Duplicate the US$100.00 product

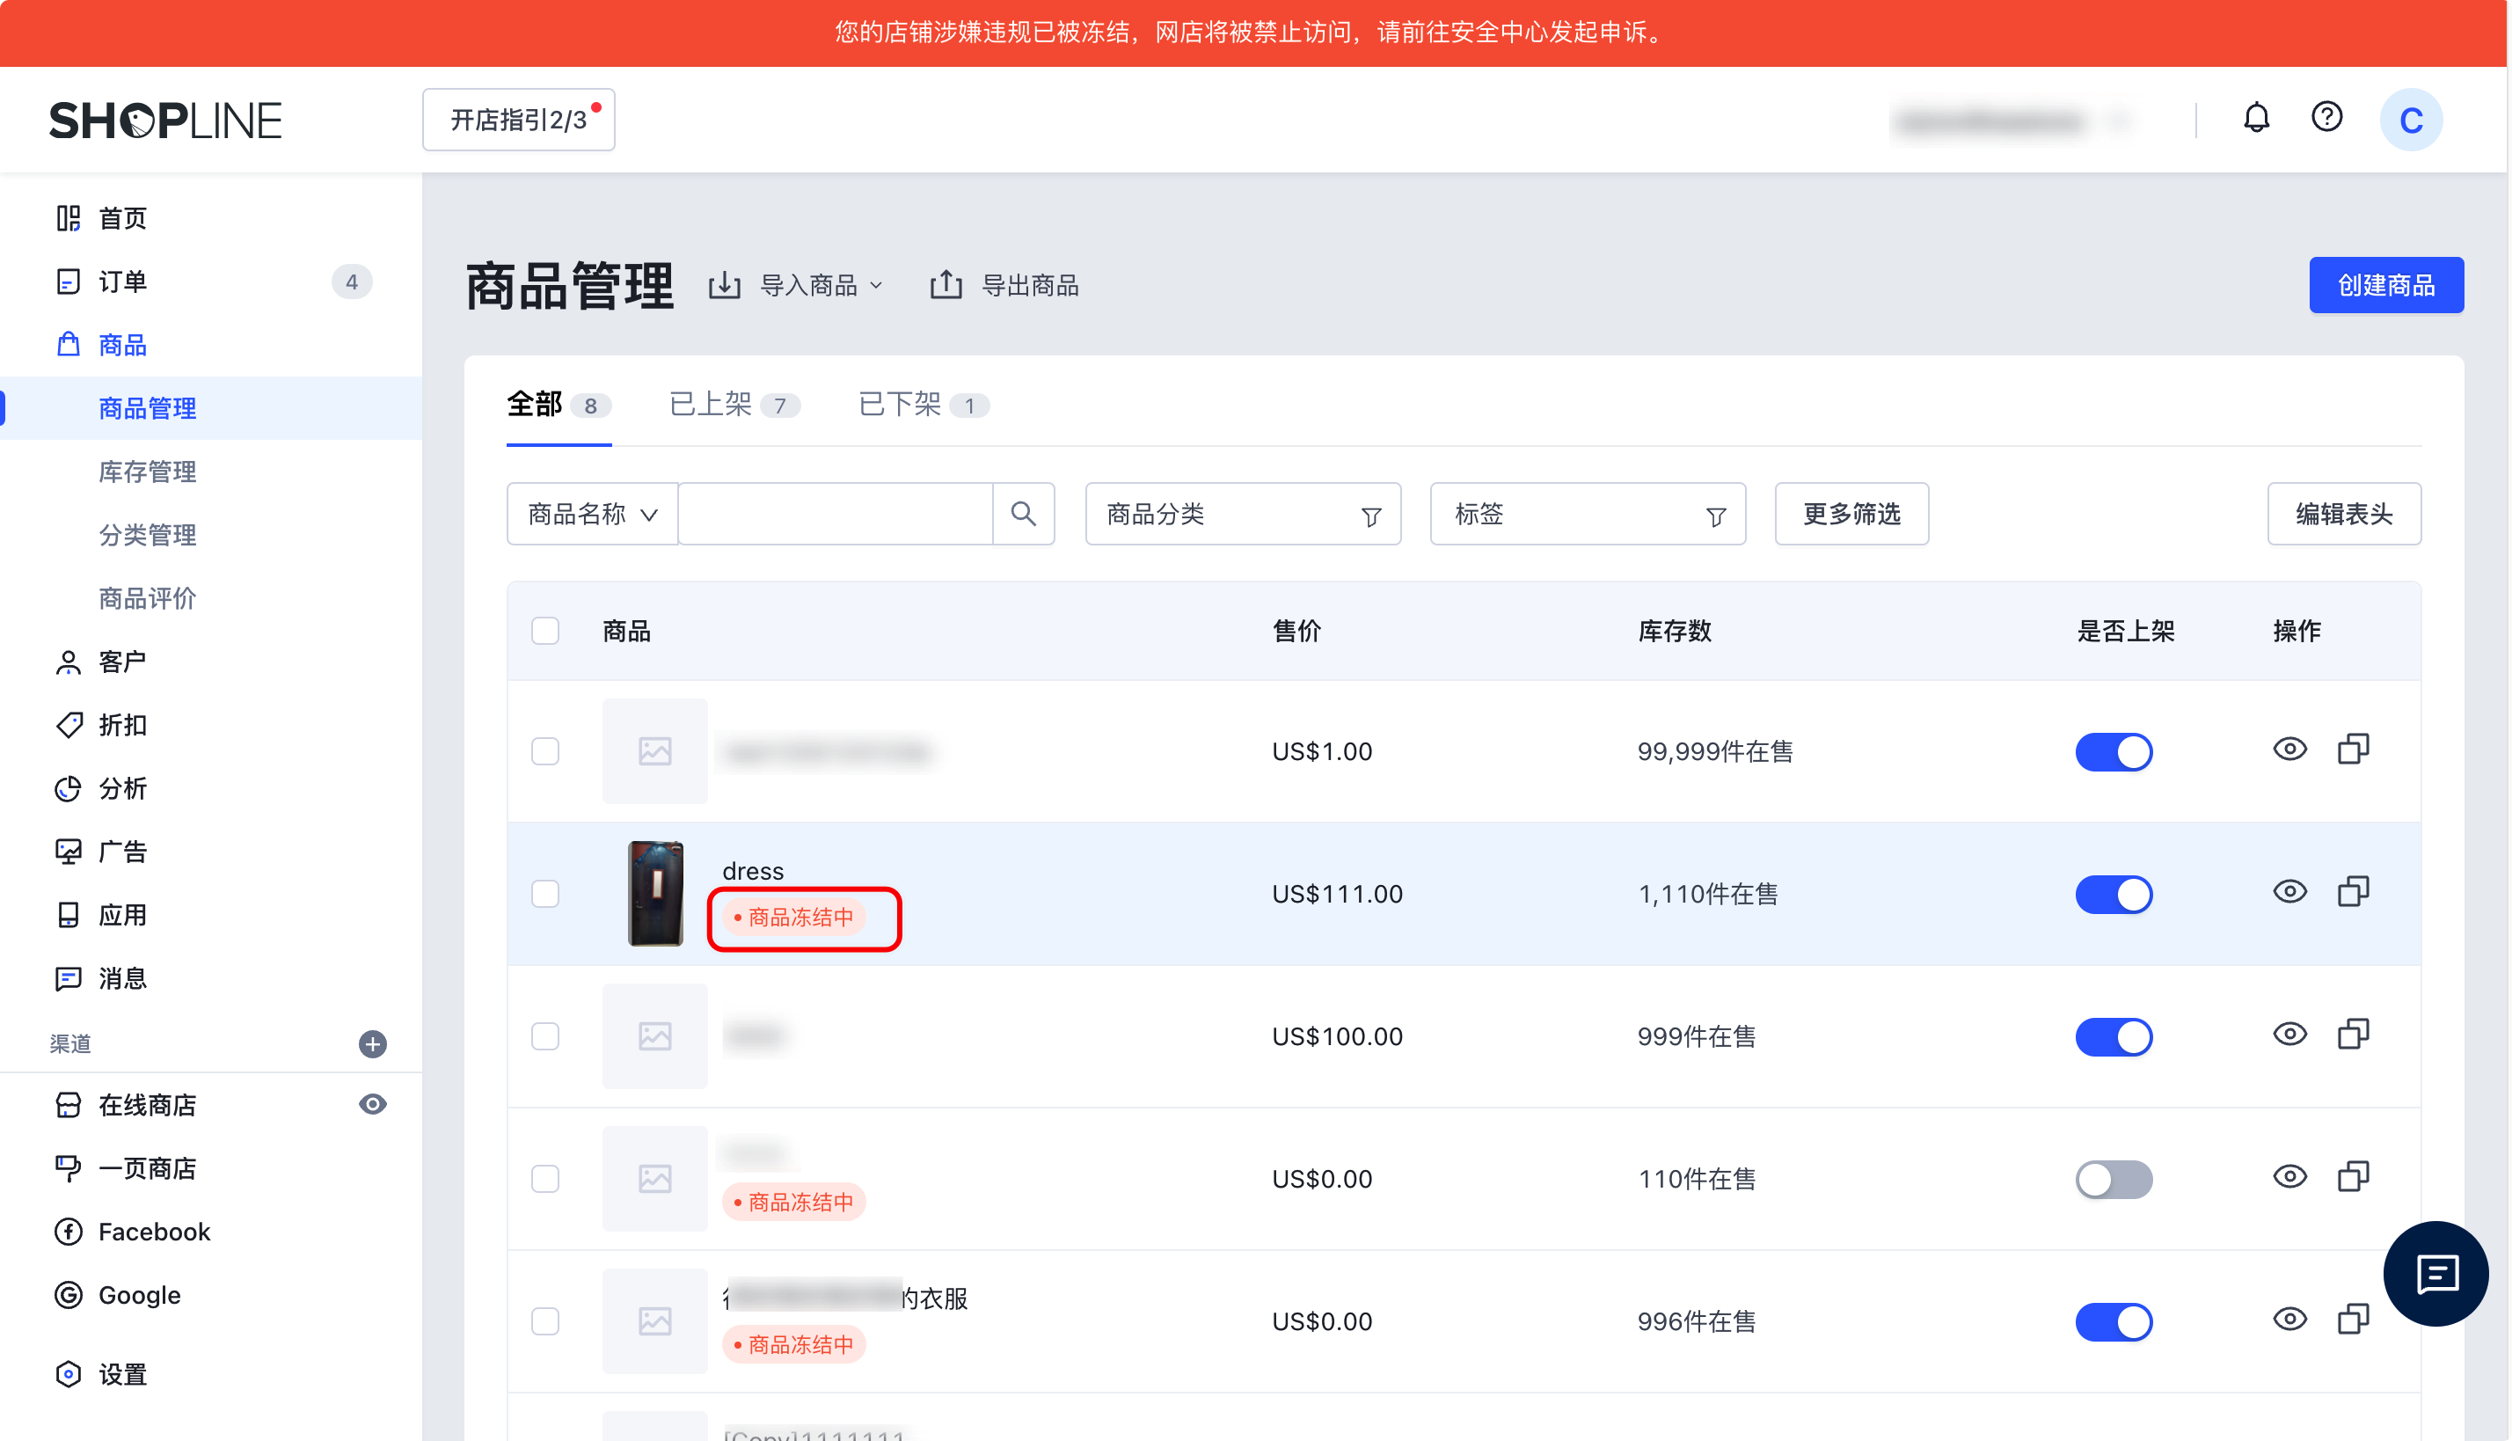pyautogui.click(x=2353, y=1035)
